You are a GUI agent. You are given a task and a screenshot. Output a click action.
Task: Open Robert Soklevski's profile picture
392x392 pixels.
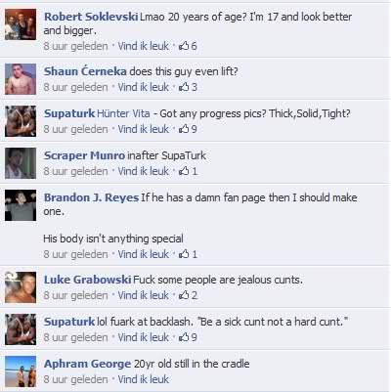21,24
